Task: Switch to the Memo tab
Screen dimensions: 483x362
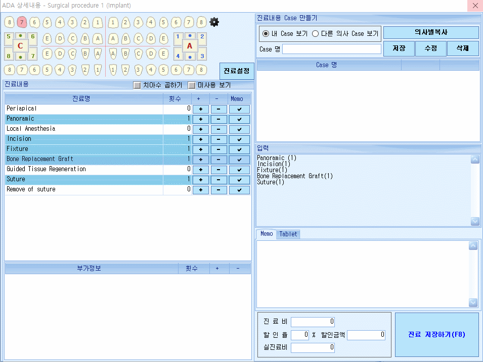Action: [267, 234]
